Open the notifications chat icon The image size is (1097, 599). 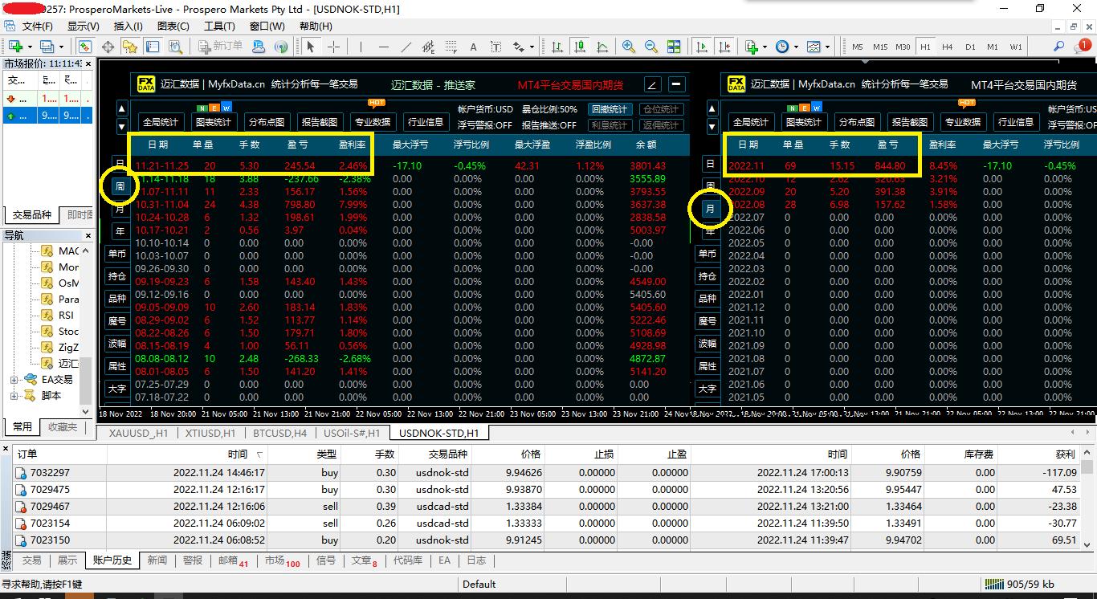1082,47
